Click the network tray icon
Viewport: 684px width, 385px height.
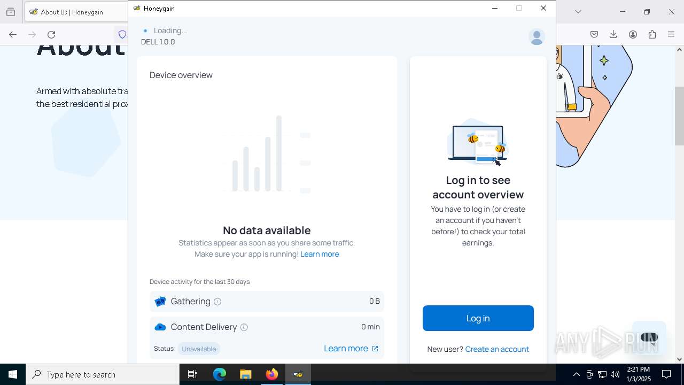602,374
